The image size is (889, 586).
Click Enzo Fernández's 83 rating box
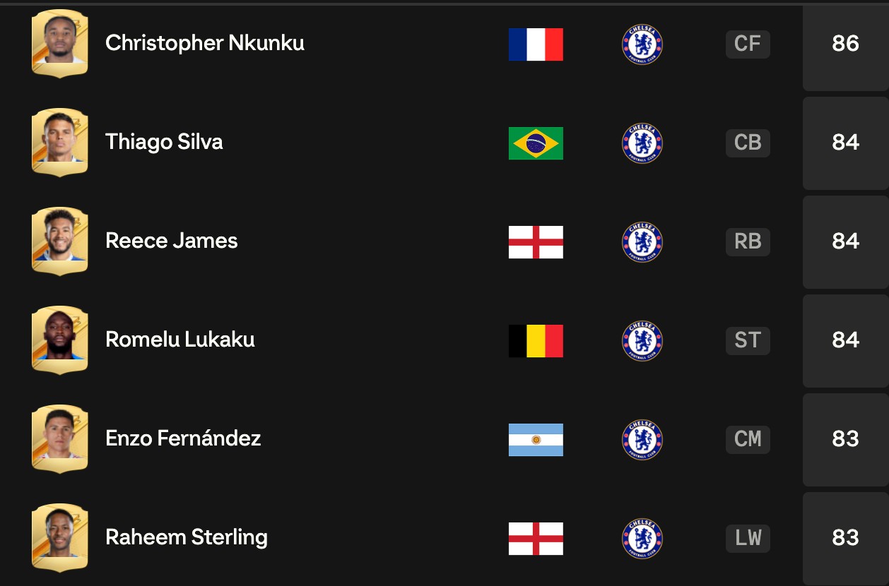pos(846,440)
